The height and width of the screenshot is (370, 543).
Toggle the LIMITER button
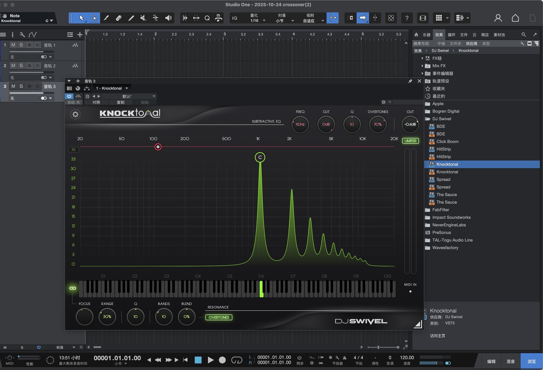[x=410, y=141]
